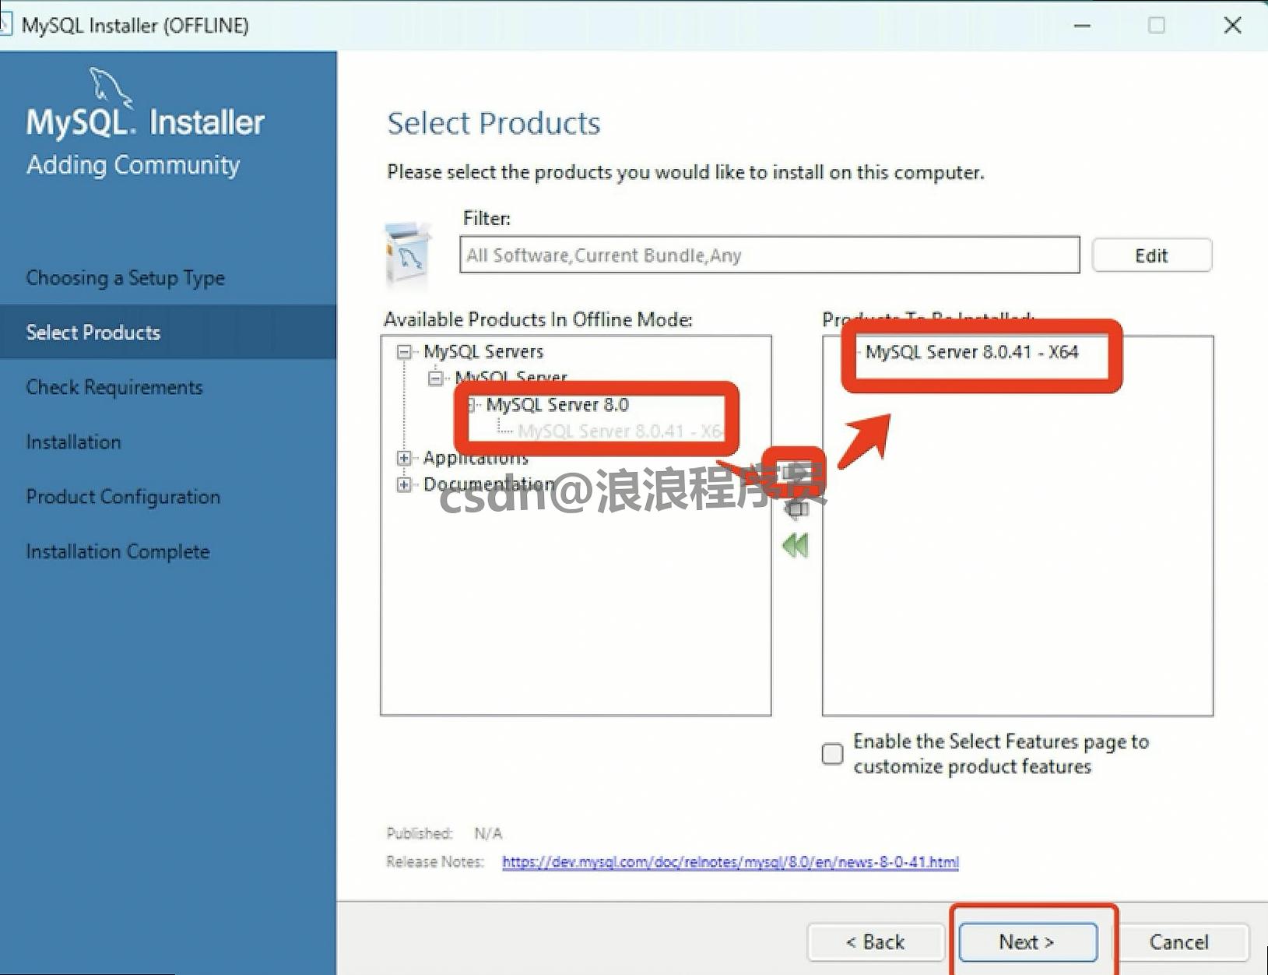Open the release notes hyperlink

(x=730, y=862)
